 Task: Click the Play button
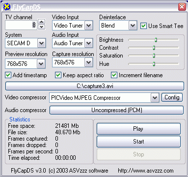[138, 129]
